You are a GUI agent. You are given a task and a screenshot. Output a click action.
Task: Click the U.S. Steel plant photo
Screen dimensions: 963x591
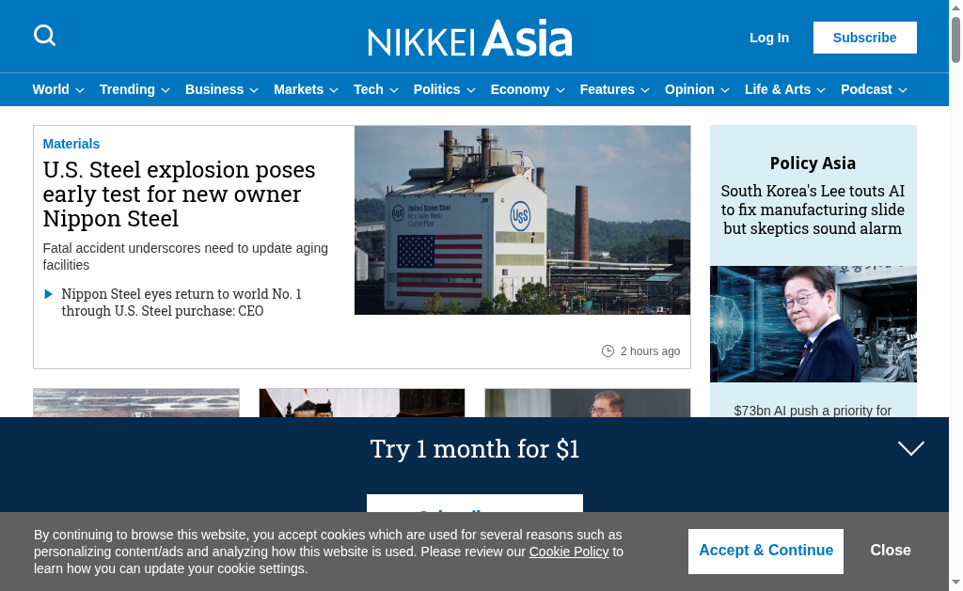click(x=522, y=220)
